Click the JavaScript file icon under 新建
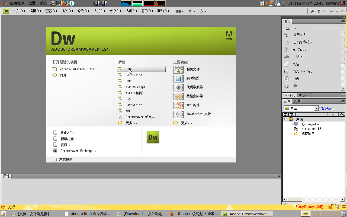 click(120, 105)
